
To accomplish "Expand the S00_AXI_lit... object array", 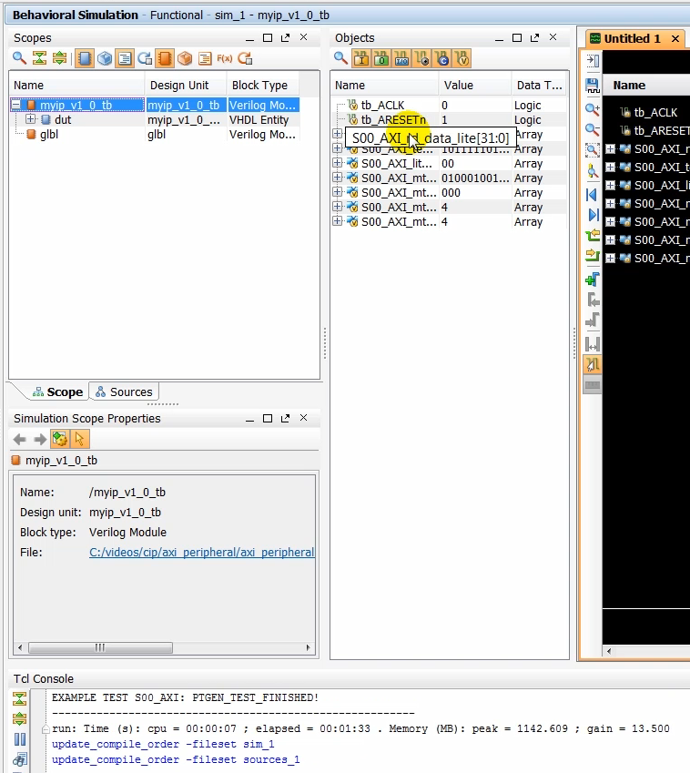I will pos(338,164).
